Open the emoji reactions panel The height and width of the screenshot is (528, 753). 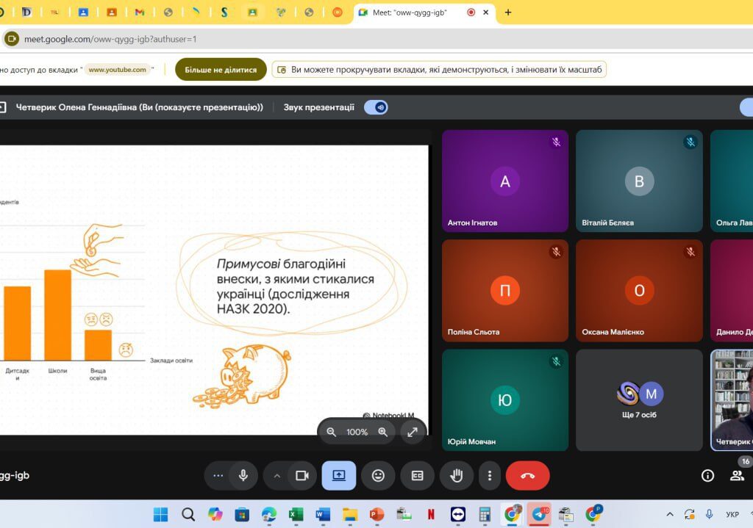[378, 475]
